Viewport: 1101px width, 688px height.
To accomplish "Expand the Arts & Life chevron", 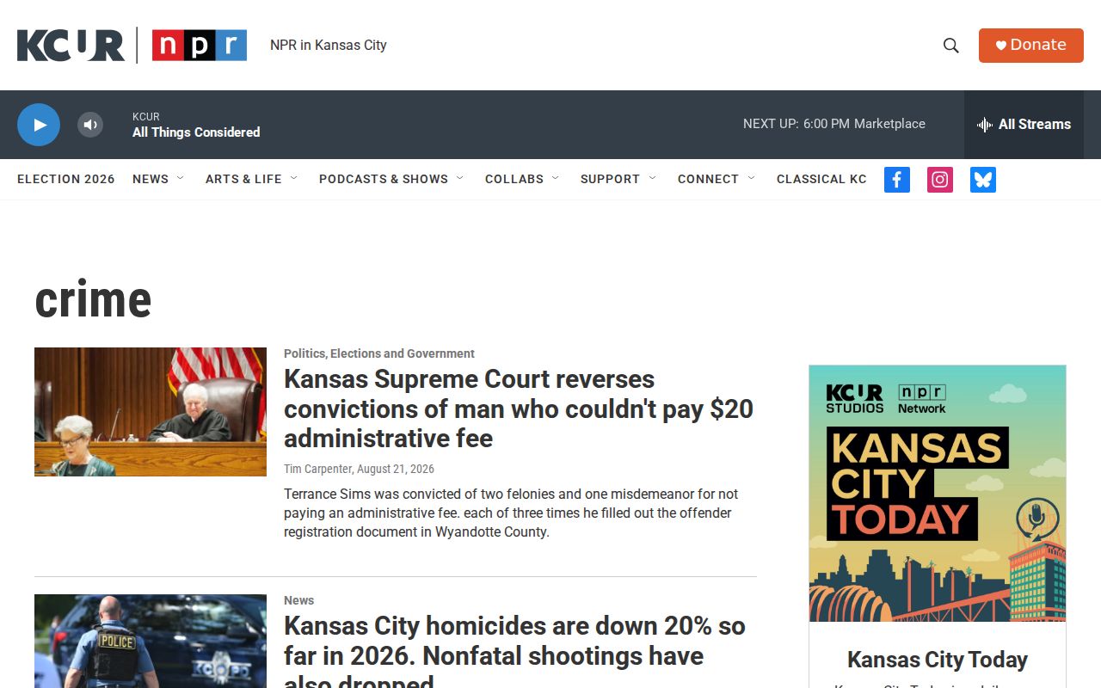I will click(294, 179).
